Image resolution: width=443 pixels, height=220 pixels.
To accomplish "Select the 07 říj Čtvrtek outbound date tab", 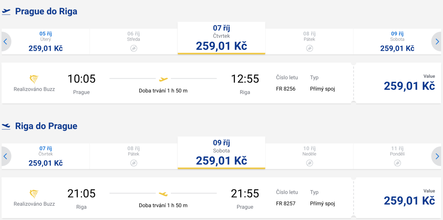I will coord(221,39).
